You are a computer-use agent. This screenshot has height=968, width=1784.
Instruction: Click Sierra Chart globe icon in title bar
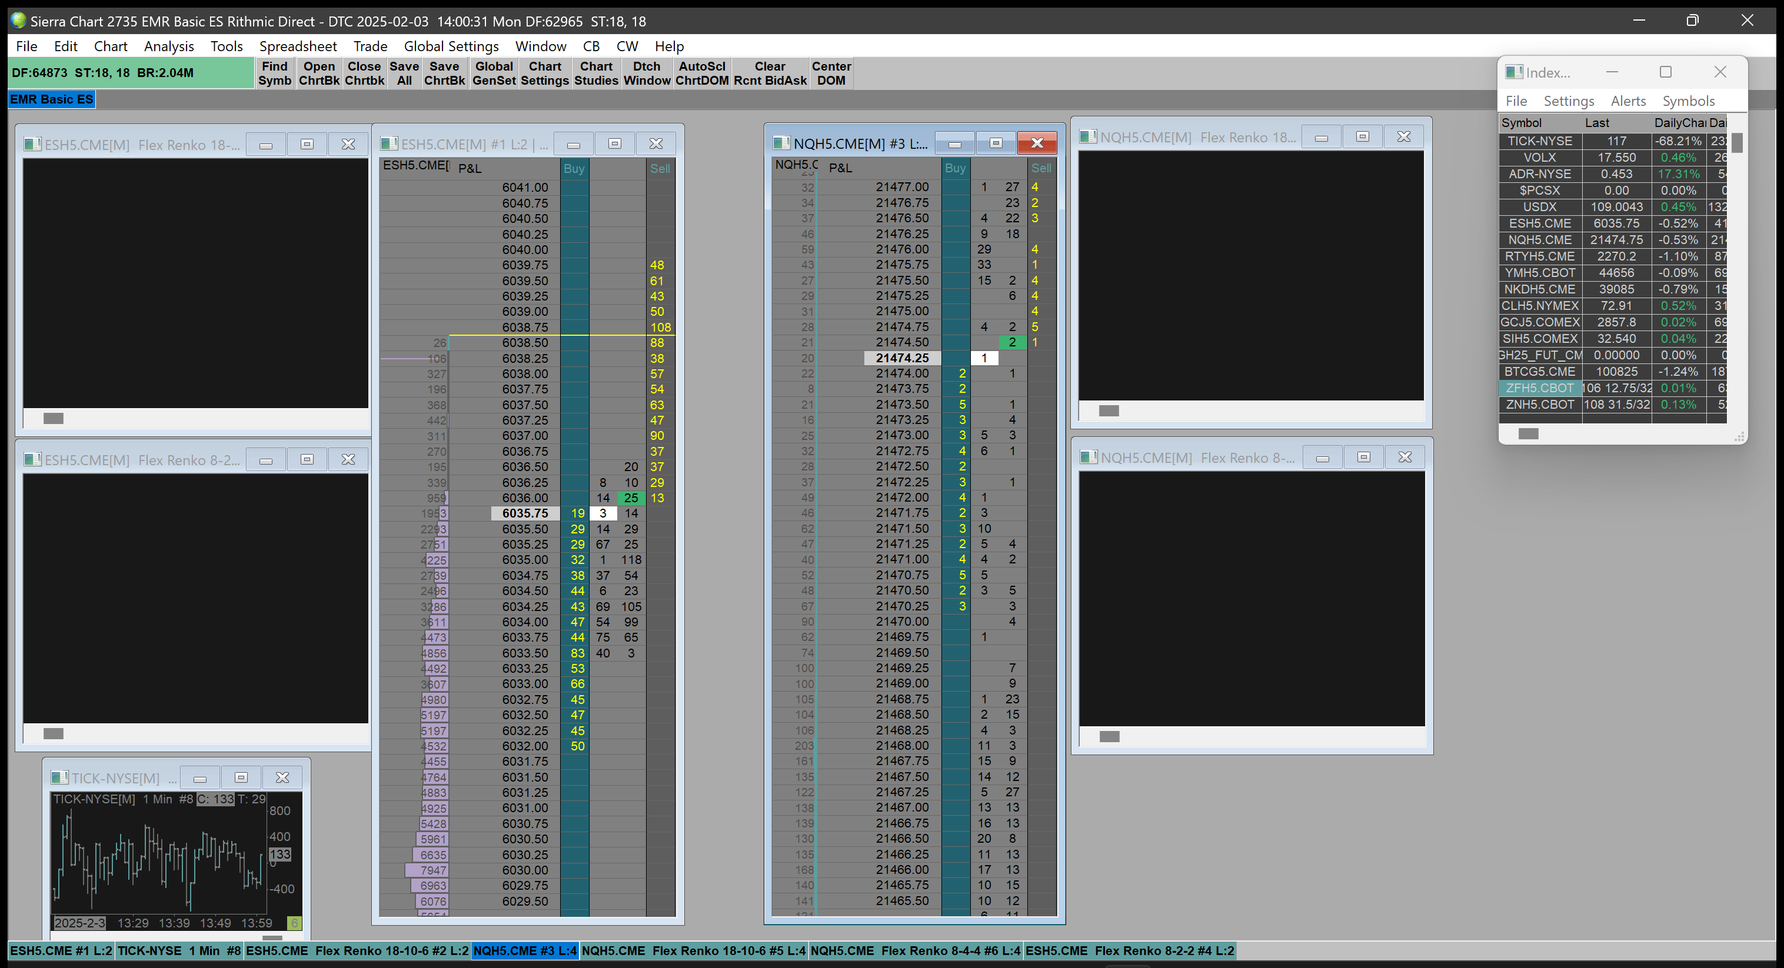click(x=18, y=21)
